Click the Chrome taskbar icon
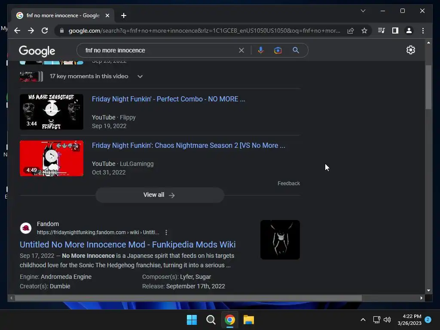 pyautogui.click(x=230, y=320)
